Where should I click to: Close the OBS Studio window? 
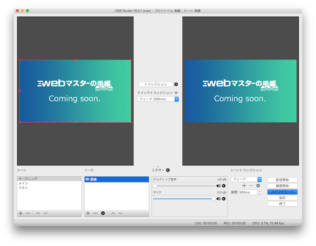point(18,11)
